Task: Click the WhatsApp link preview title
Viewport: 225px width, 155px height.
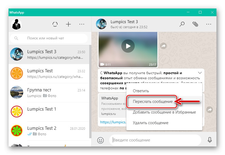Action: [110, 98]
